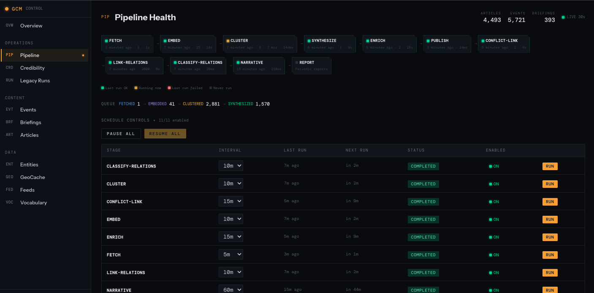Click the orange active dot beside Pipeline entry
This screenshot has height=293, width=594.
(83, 55)
